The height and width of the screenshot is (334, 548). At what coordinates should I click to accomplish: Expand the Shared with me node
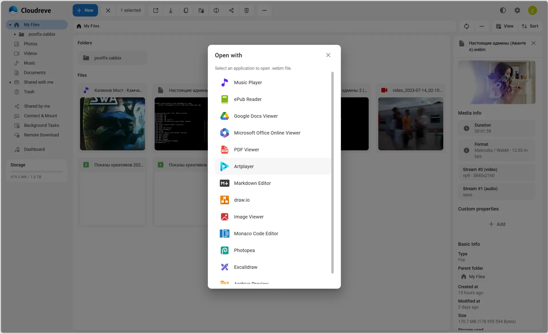[x=10, y=82]
